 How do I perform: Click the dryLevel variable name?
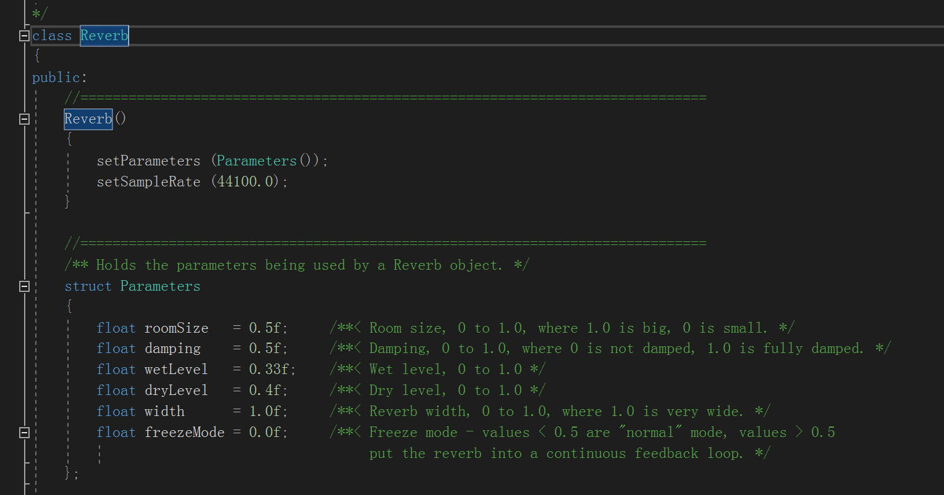(x=176, y=391)
